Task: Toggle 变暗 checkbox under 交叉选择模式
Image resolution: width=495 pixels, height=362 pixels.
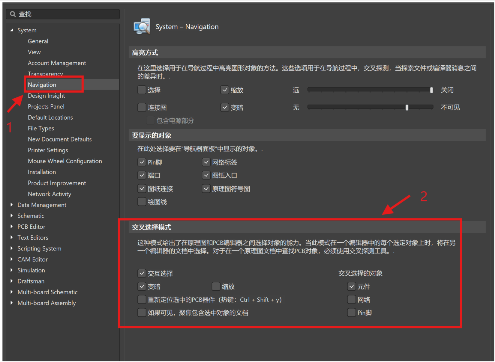Action: [142, 286]
